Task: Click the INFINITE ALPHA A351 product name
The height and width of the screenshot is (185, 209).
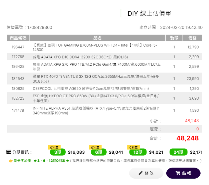Action: [96, 110]
